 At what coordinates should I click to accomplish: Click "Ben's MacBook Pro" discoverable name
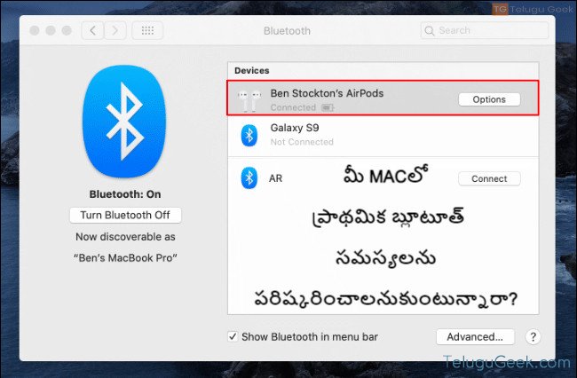(x=125, y=257)
